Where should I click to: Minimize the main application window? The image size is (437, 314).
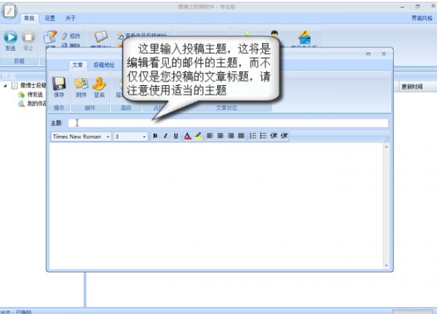[x=402, y=7]
